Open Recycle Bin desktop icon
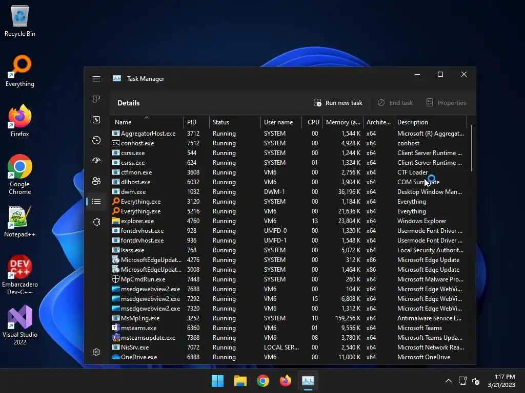 20,20
